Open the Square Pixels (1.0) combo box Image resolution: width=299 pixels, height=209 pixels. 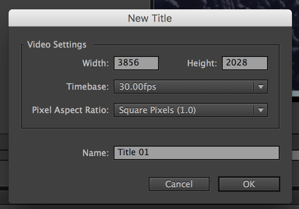pos(184,110)
